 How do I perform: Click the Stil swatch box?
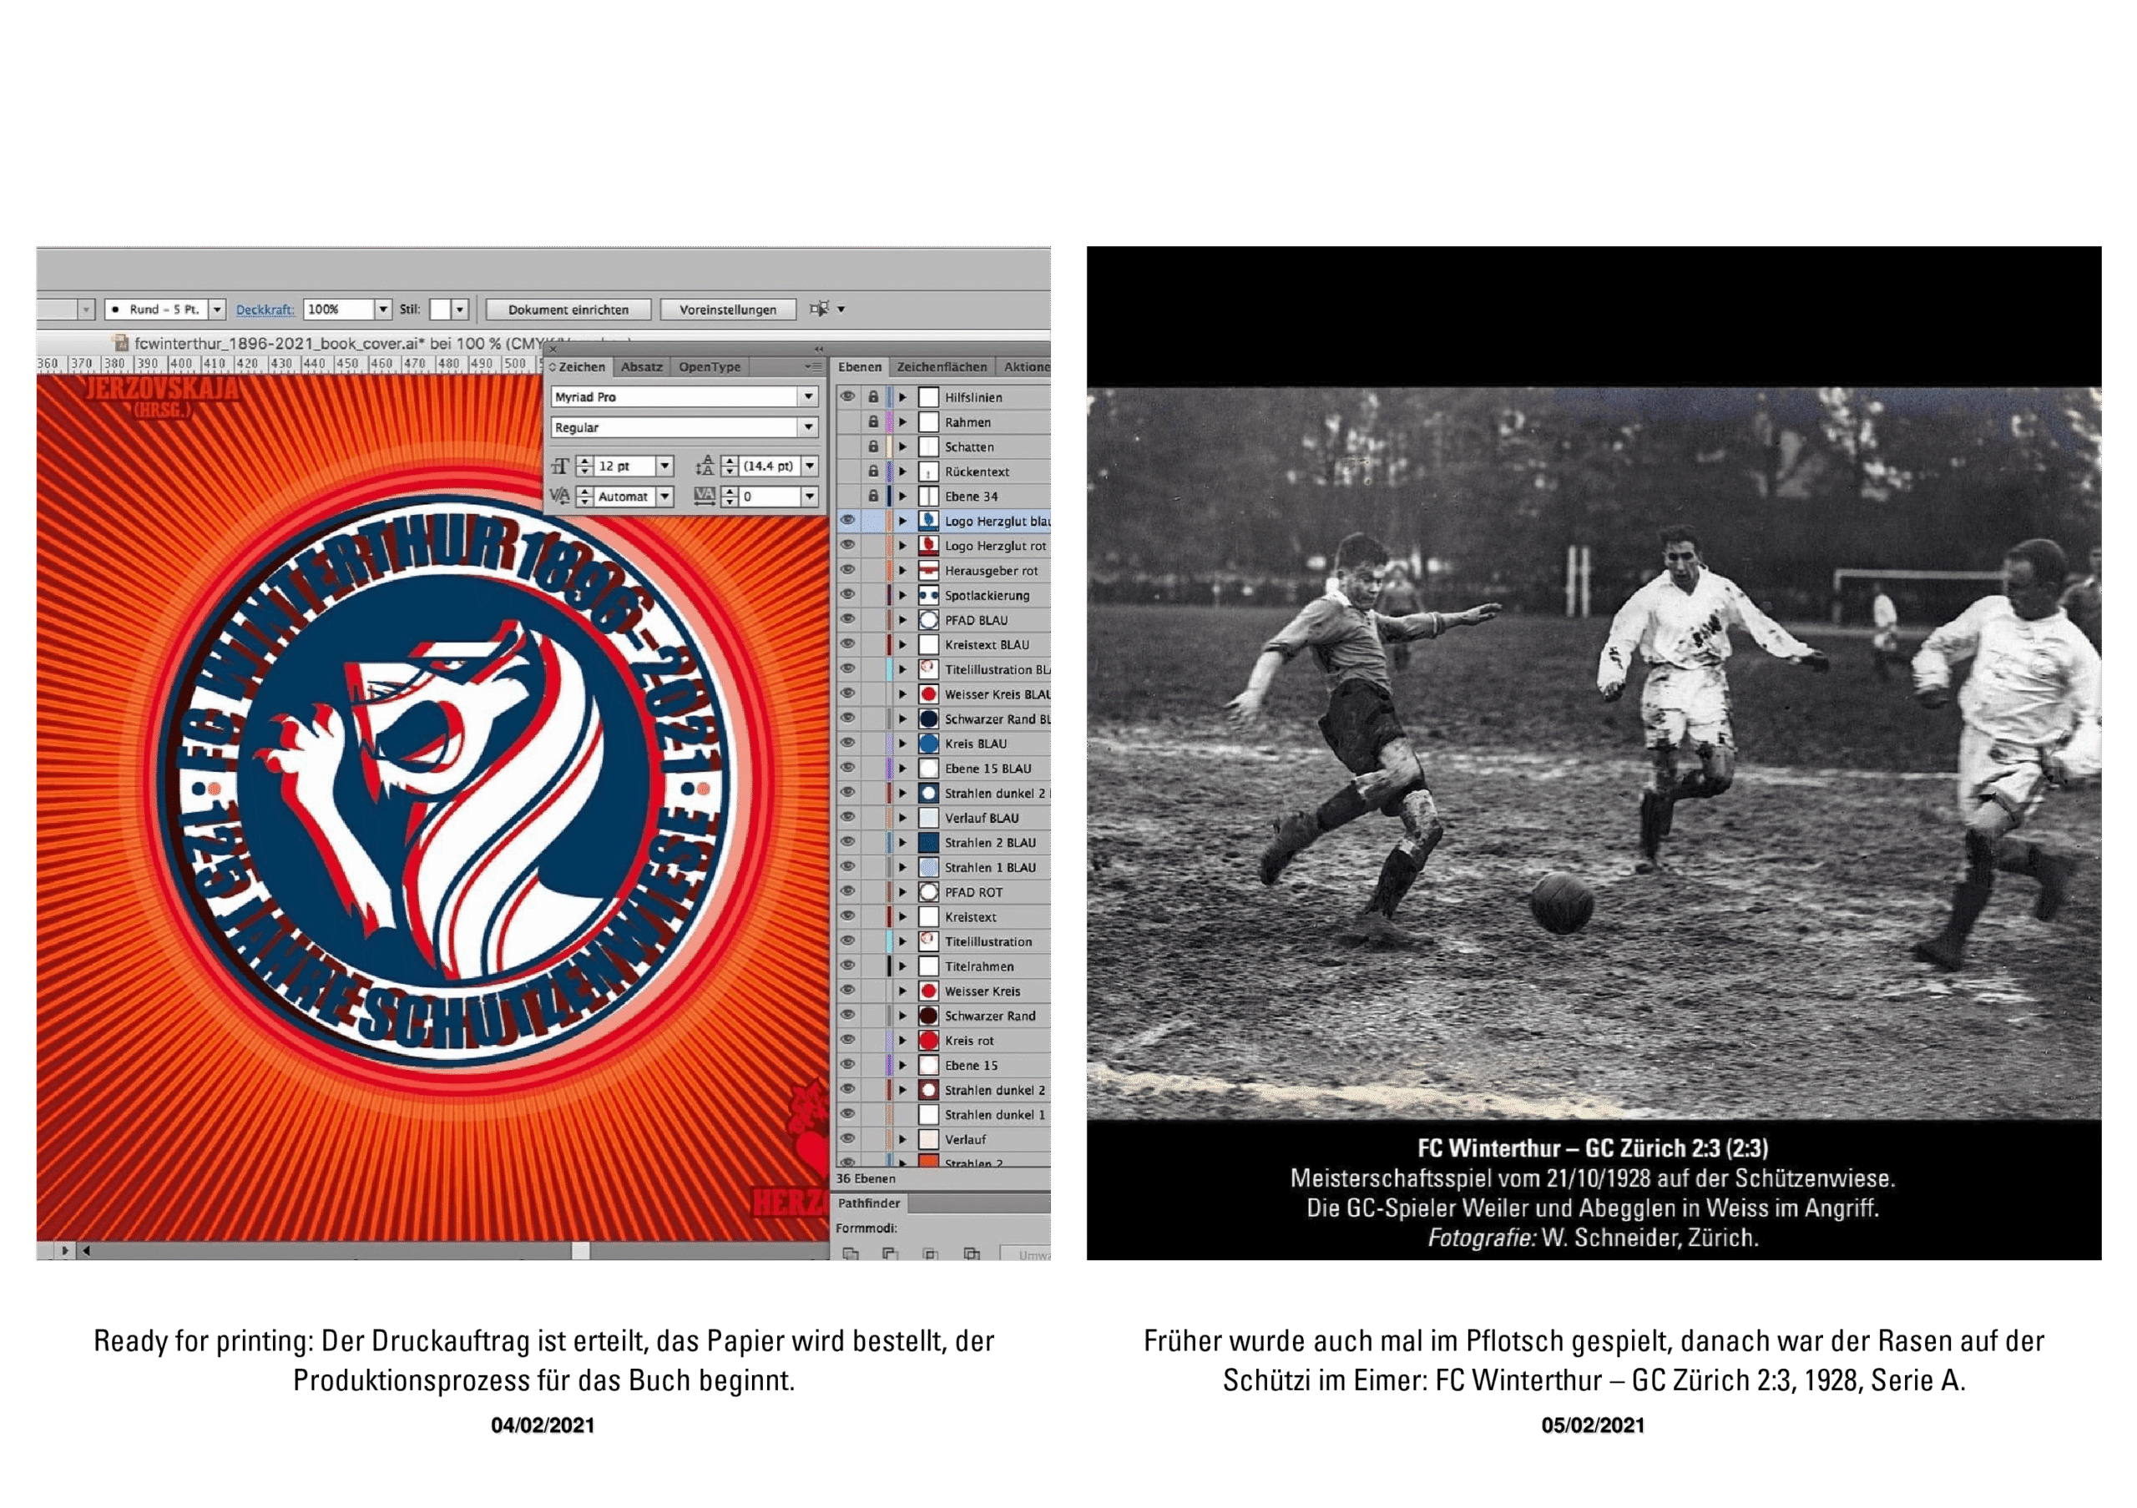pos(440,309)
